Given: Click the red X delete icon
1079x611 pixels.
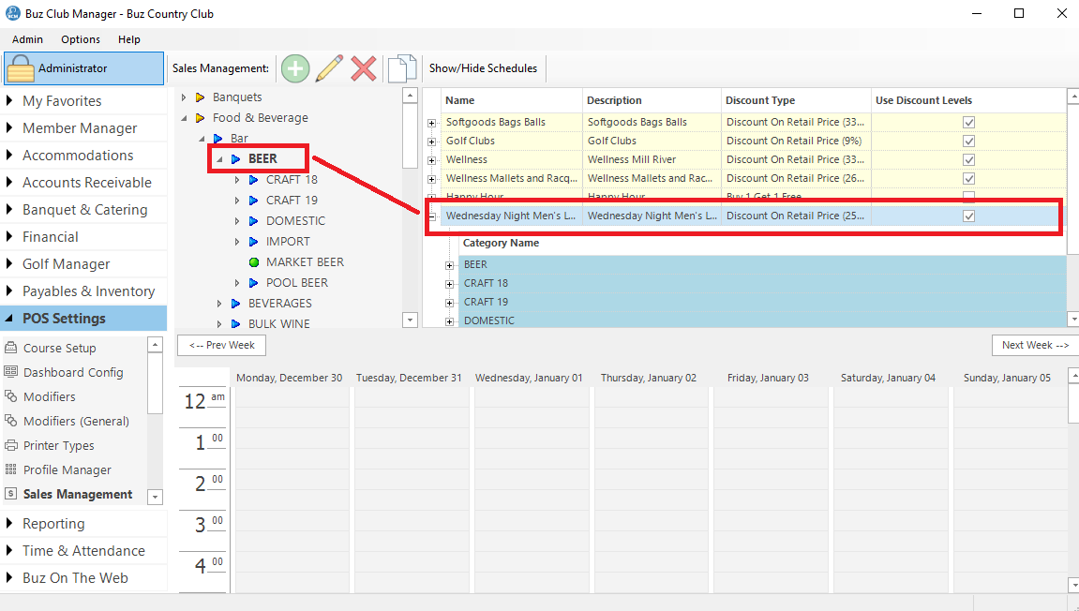Looking at the screenshot, I should [x=364, y=68].
